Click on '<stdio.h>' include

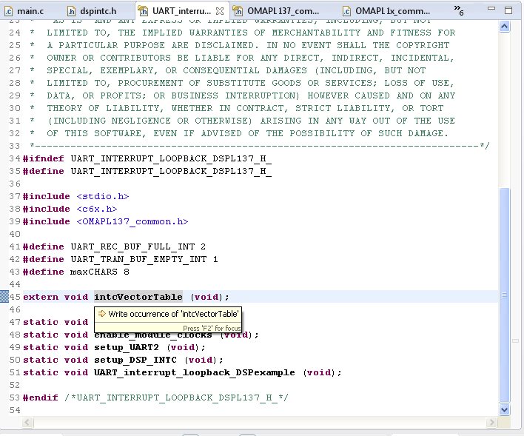point(103,196)
